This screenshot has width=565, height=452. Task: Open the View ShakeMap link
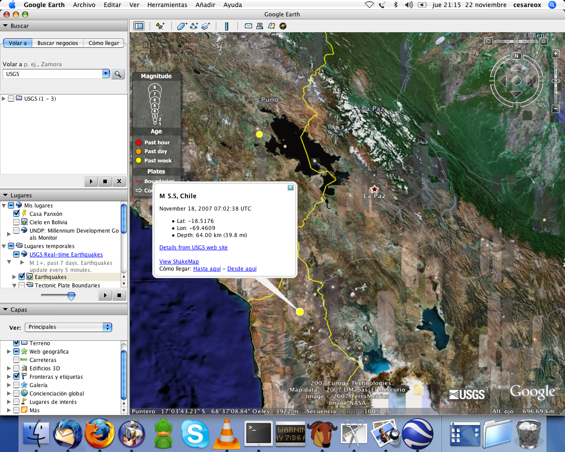tap(179, 262)
